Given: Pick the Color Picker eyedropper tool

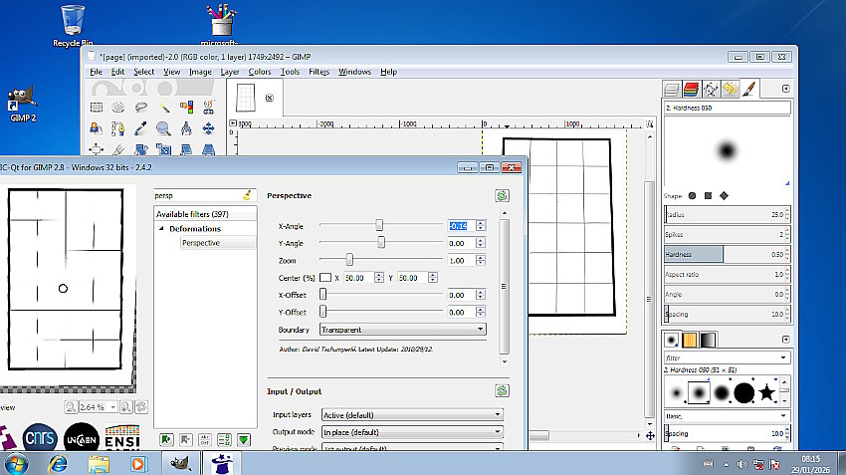Looking at the screenshot, I should pos(140,128).
